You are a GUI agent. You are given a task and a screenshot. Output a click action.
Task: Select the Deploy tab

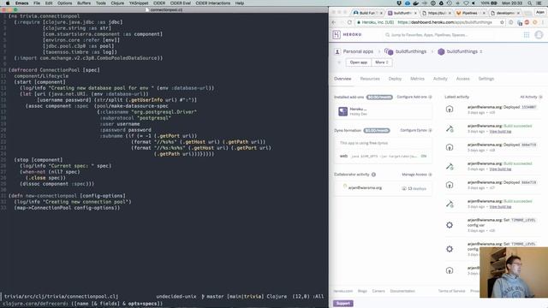pyautogui.click(x=395, y=79)
